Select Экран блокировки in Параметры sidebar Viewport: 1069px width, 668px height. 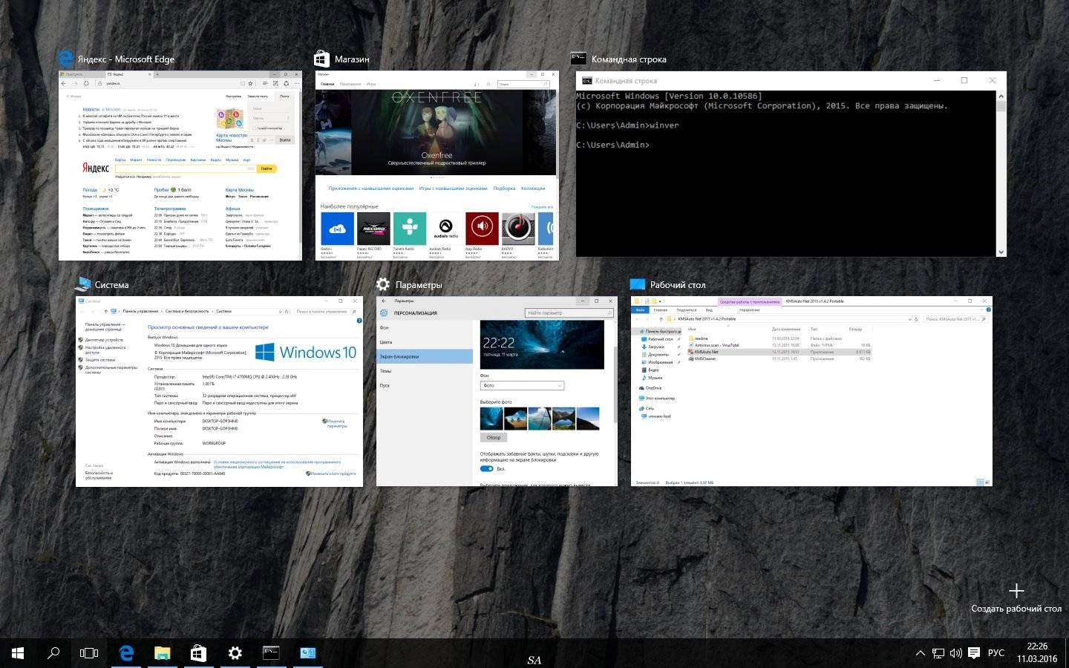point(425,356)
